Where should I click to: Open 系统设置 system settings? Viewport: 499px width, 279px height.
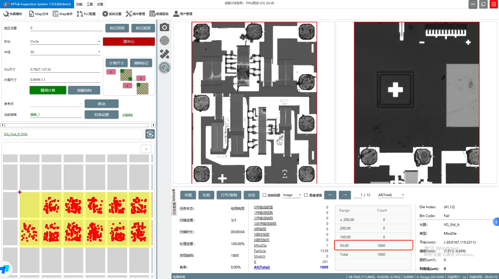tap(112, 14)
